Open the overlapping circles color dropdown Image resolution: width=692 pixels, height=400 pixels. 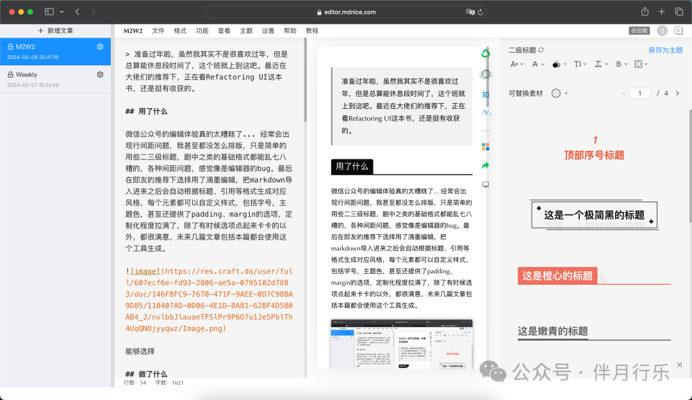[x=559, y=65]
